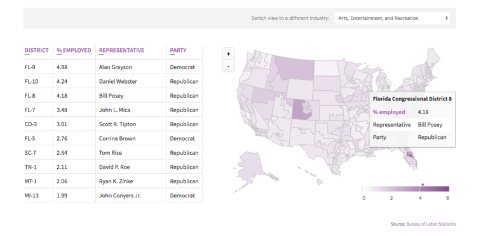Image resolution: width=488 pixels, height=236 pixels.
Task: Select the FL-10 district cell
Action: tap(31, 81)
